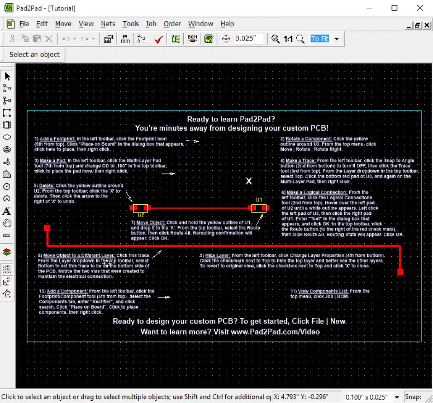
Task: Click the dotted connections toolbar icon
Action: pos(141,39)
